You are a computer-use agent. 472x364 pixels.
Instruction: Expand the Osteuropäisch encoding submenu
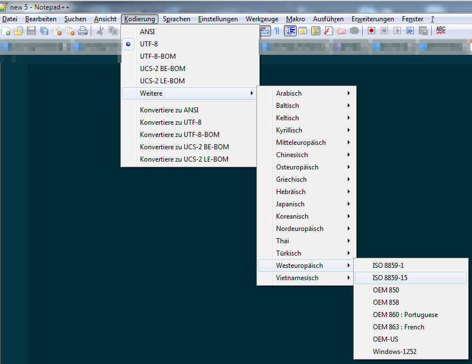pos(306,167)
